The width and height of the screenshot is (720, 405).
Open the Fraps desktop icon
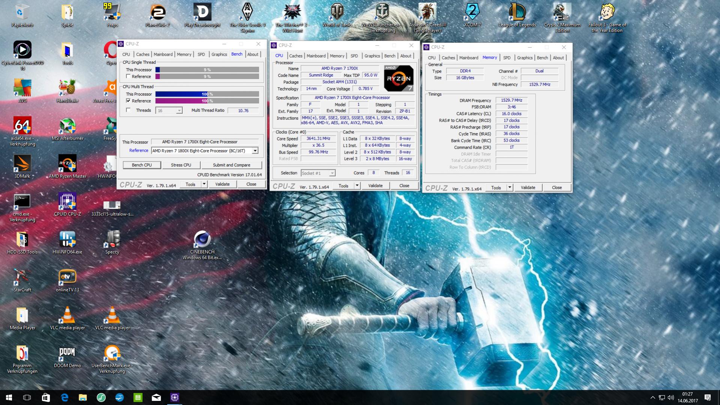click(x=112, y=15)
